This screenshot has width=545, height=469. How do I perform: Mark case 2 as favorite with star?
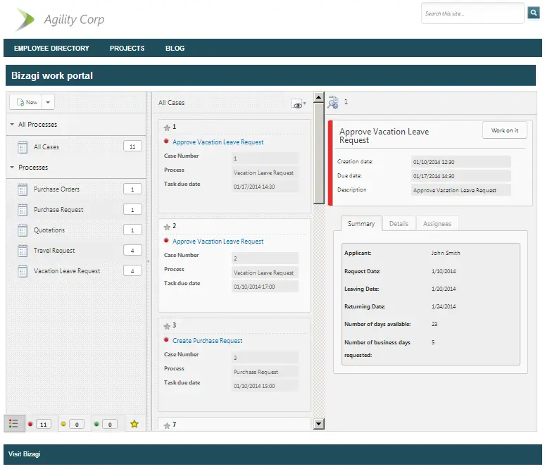(167, 227)
